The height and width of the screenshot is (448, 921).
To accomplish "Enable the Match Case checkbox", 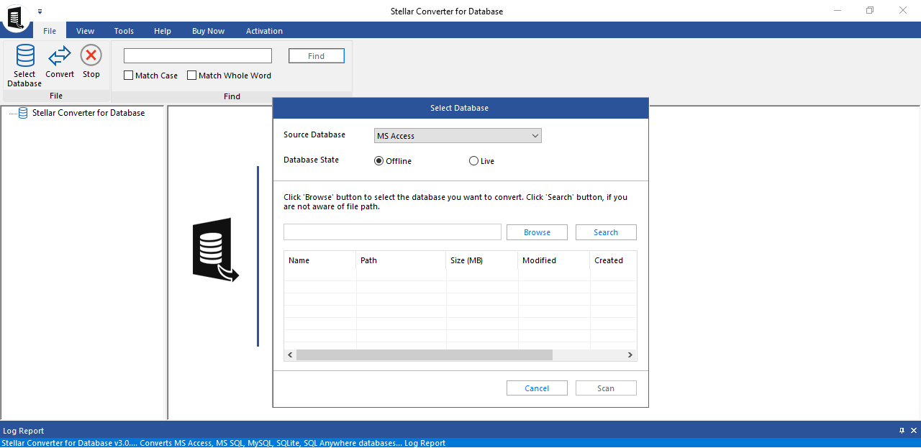I will pyautogui.click(x=129, y=76).
